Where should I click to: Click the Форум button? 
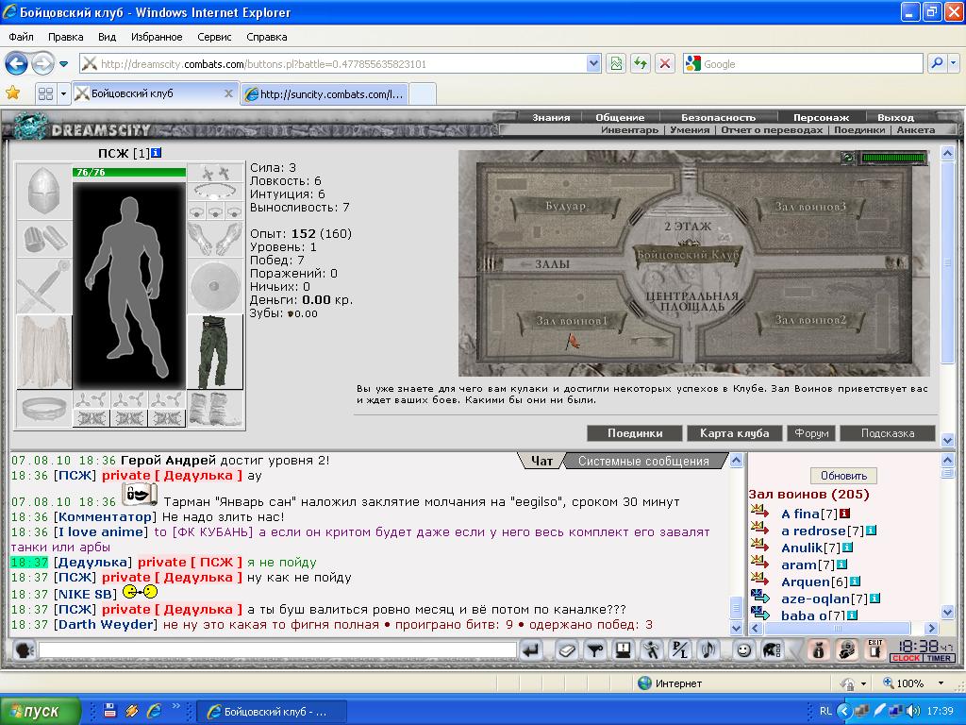(x=811, y=433)
